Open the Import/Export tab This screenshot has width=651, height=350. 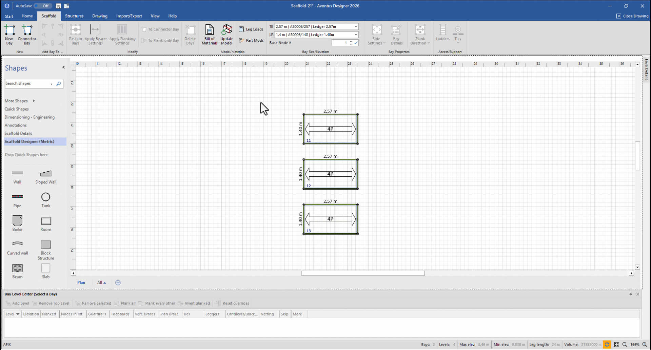point(129,16)
